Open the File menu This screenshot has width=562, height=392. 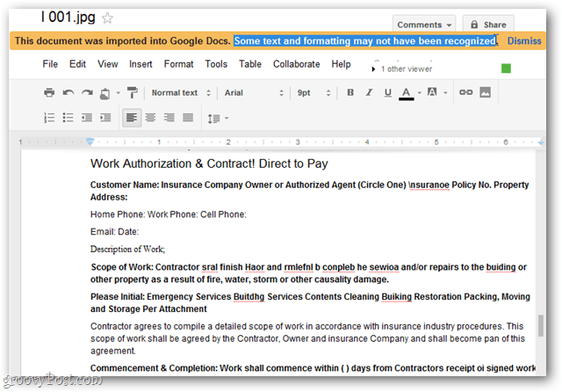click(x=50, y=64)
